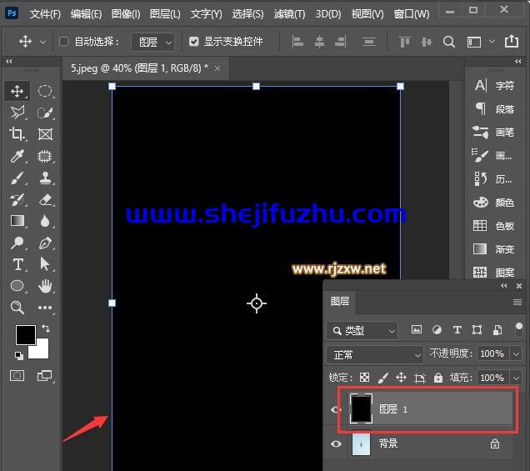Toggle lock image pixels brush icon
Screen dimensions: 530x471
point(383,378)
